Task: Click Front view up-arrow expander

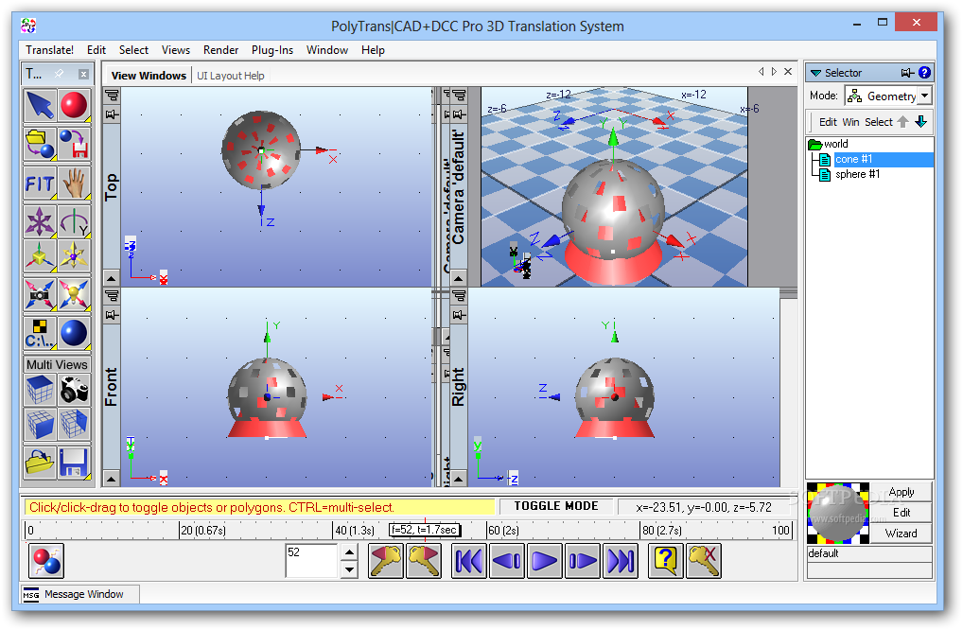Action: [112, 479]
